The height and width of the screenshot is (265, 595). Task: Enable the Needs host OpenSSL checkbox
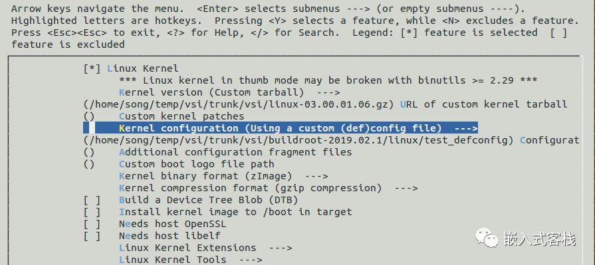[92, 224]
